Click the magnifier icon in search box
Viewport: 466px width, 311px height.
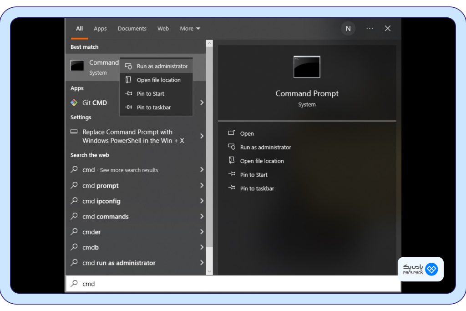[x=74, y=283]
